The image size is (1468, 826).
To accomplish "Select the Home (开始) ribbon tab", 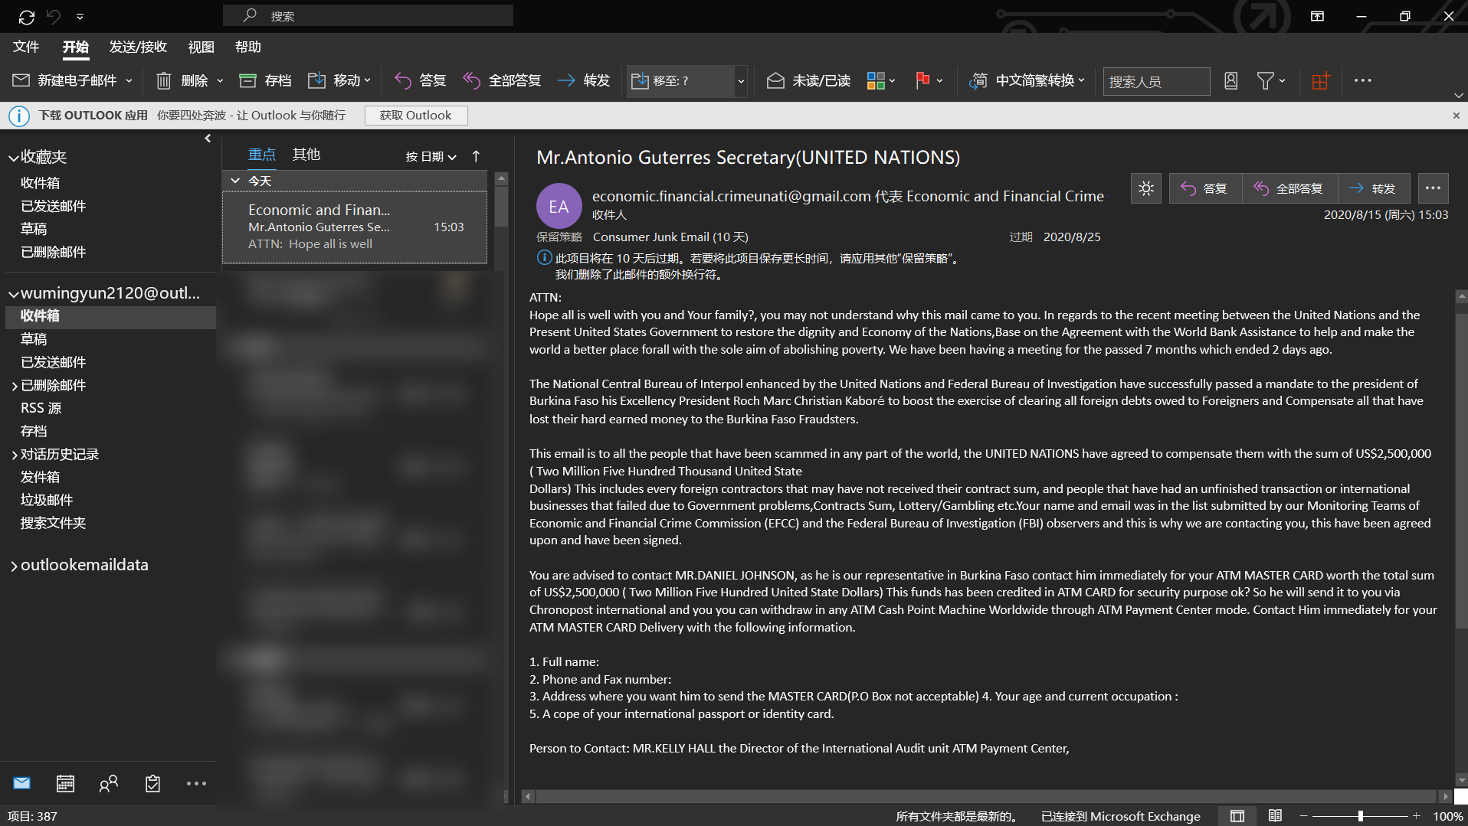I will (75, 47).
